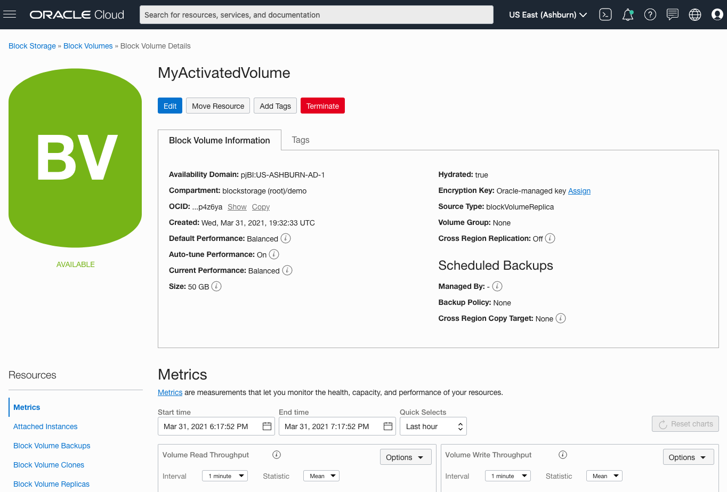This screenshot has width=727, height=492.
Task: View the Auto-tune Performance info tooltip
Action: [274, 254]
